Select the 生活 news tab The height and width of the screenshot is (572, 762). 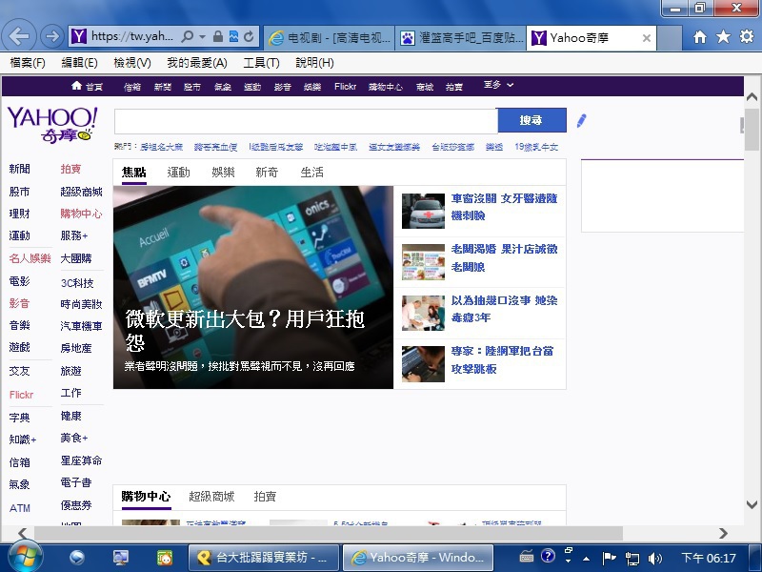pos(311,173)
